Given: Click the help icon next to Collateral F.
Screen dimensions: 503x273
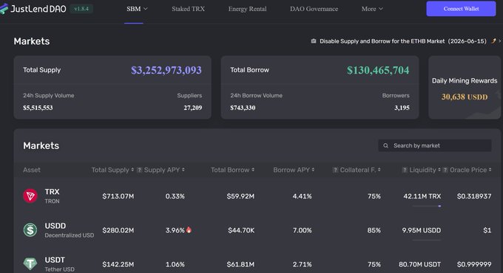Looking at the screenshot, I should click(x=335, y=170).
